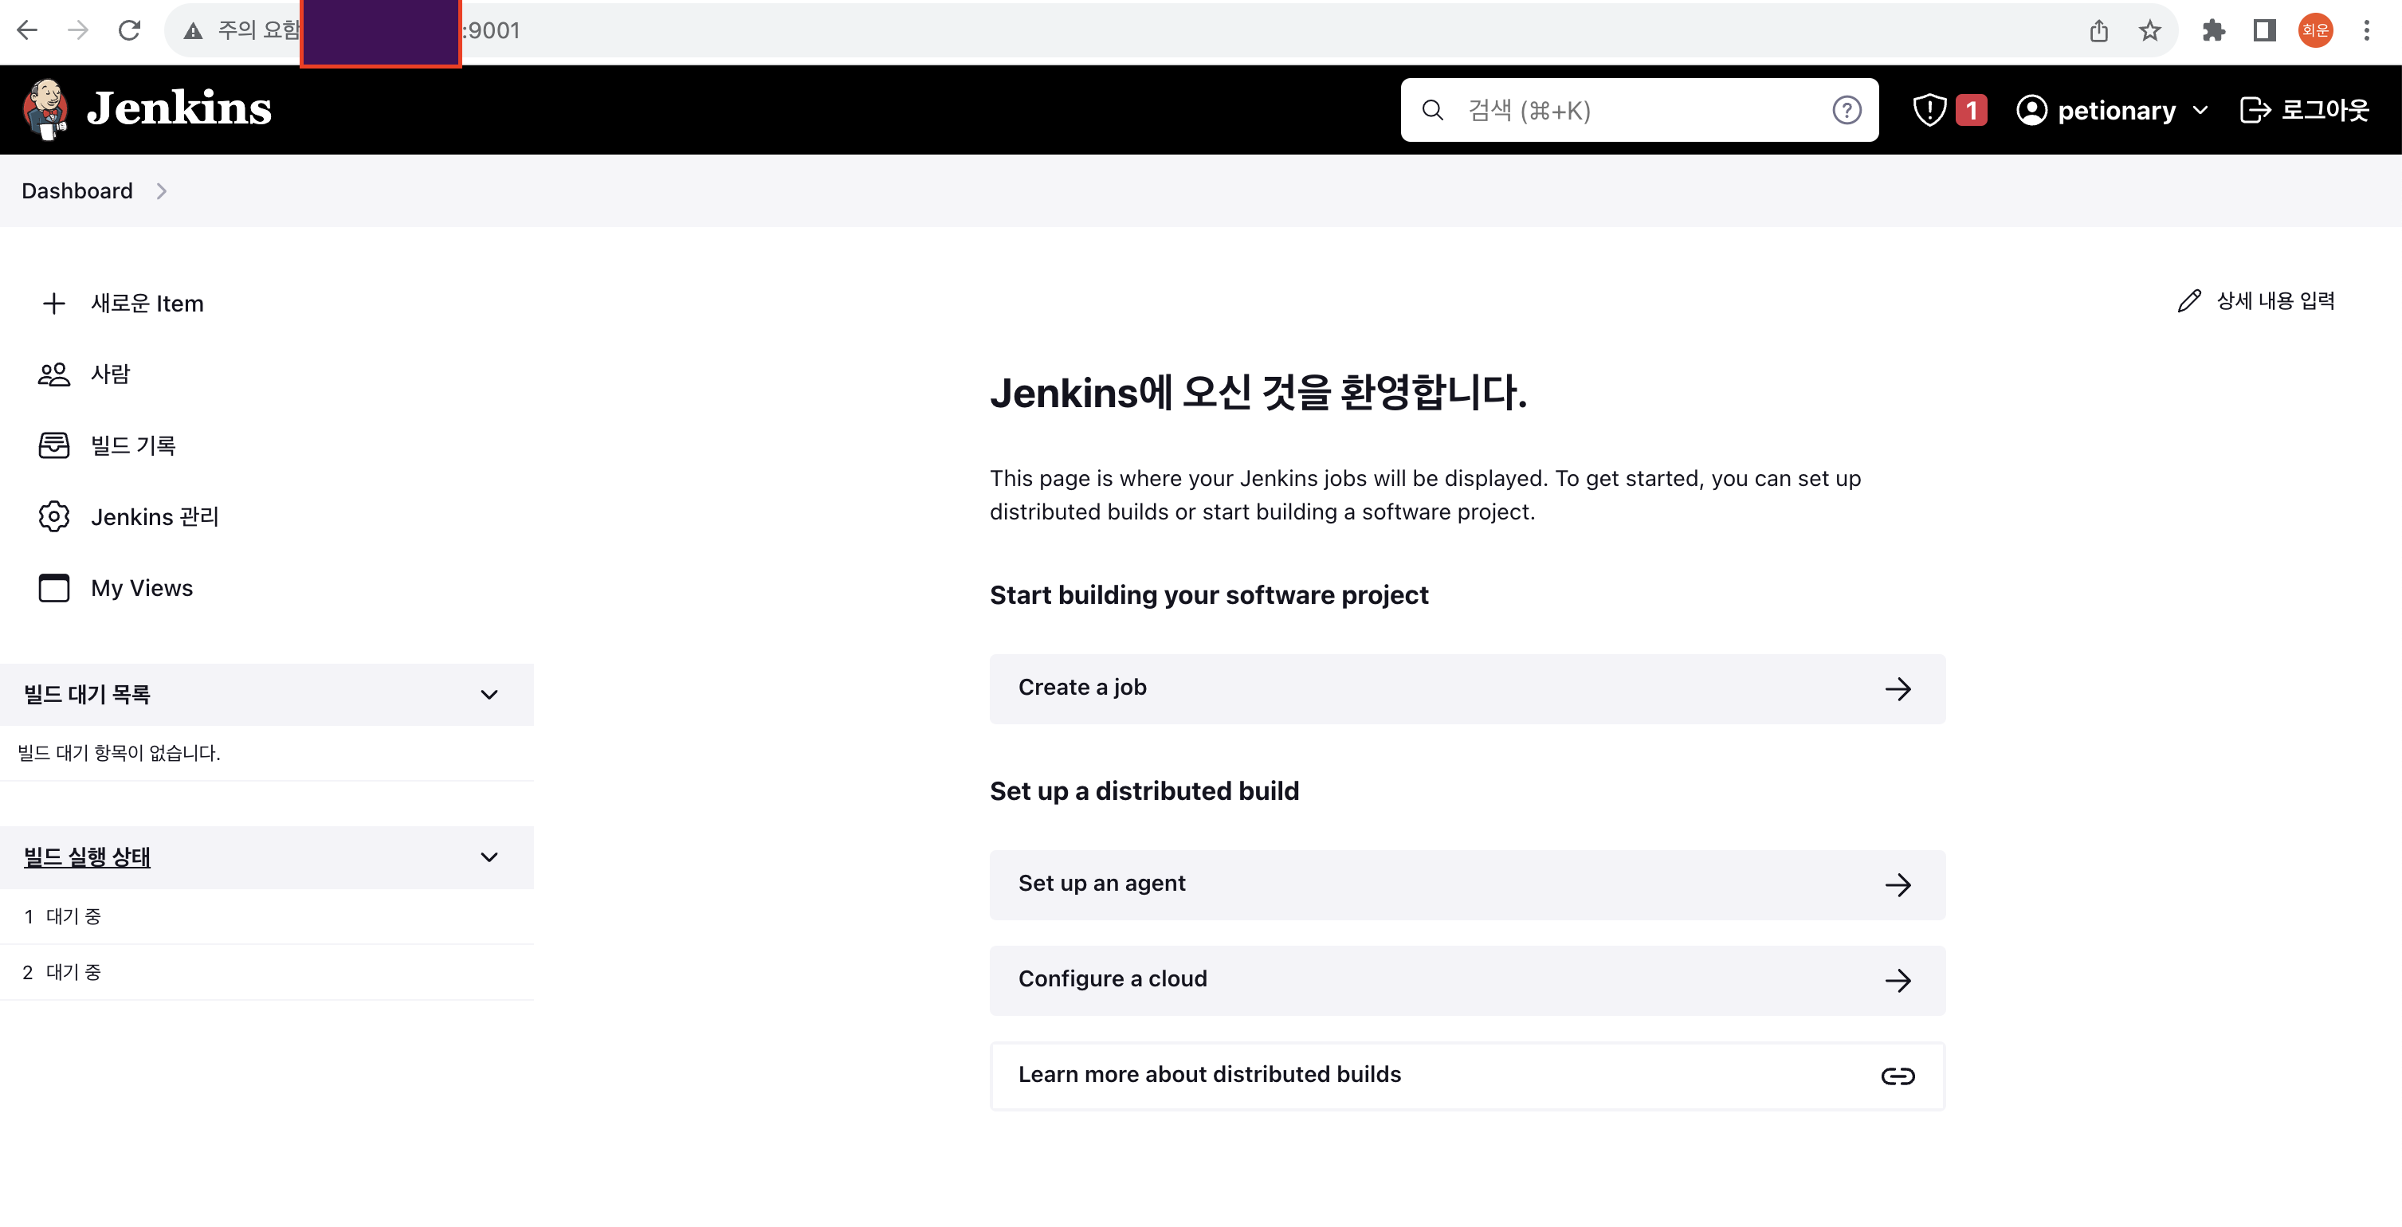Open My Views from the sidebar

click(142, 588)
